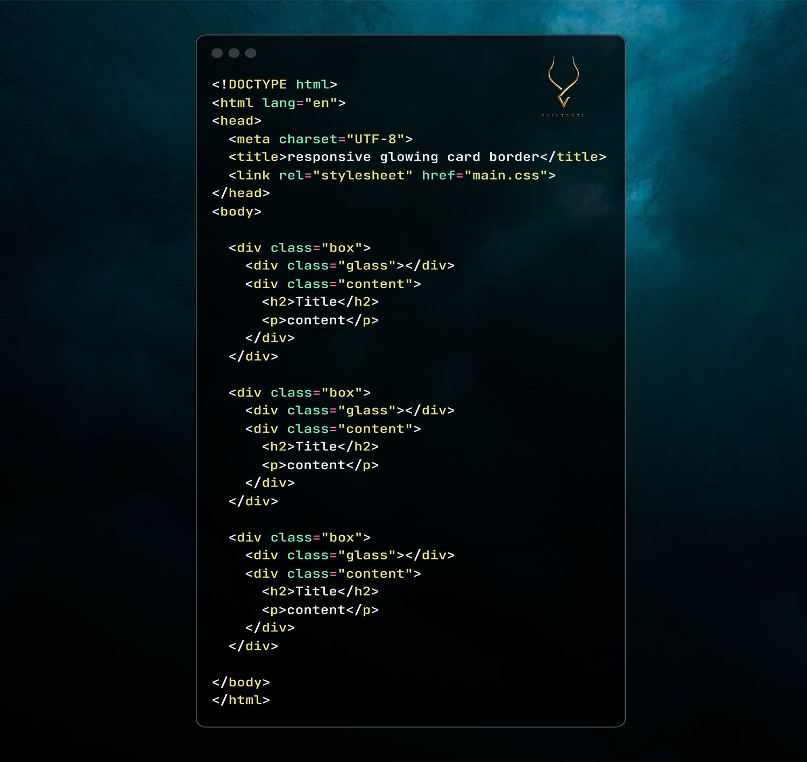The height and width of the screenshot is (762, 807).
Task: Click the opening body tag
Action: pos(237,212)
